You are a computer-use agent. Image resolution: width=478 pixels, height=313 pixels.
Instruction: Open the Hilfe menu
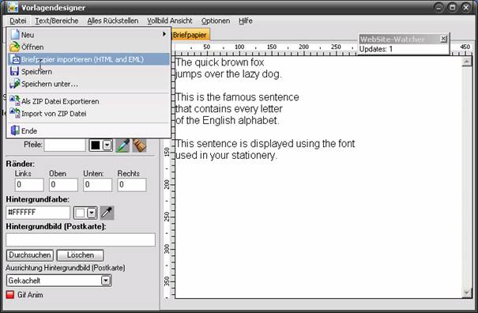pyautogui.click(x=246, y=21)
